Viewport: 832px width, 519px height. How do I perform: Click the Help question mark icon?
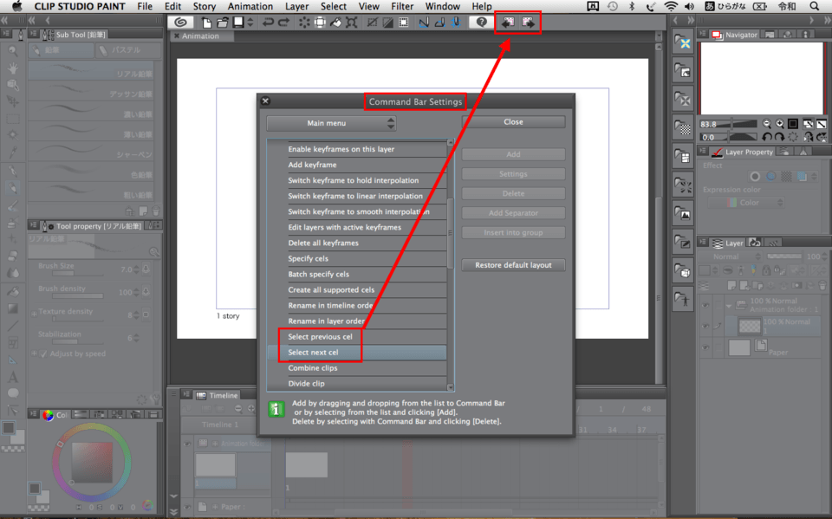pos(481,23)
